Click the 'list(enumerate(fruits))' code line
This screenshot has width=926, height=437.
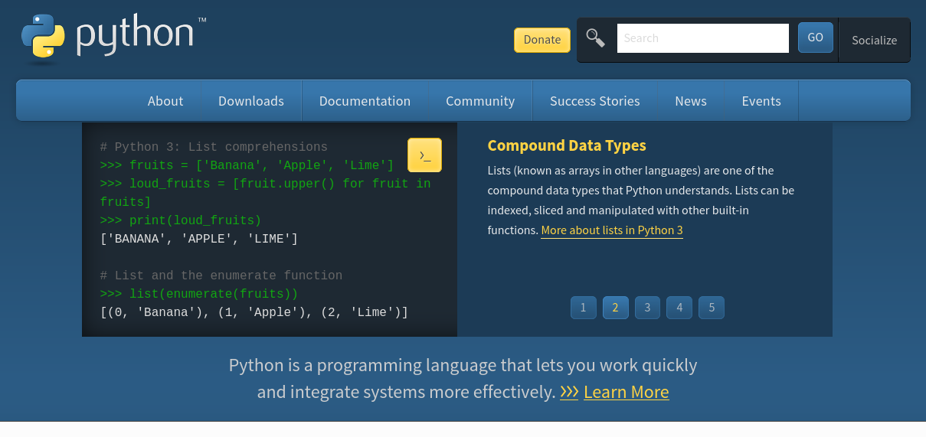point(199,294)
